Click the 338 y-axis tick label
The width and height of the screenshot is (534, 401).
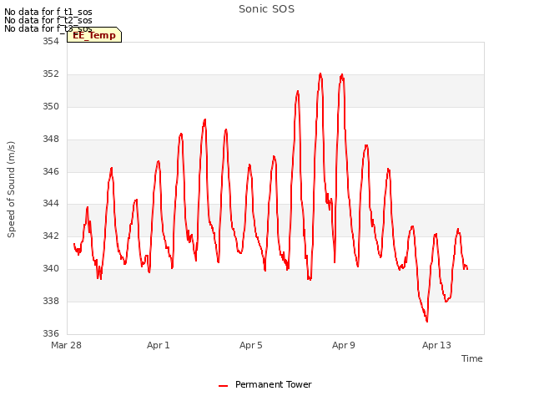(51, 301)
